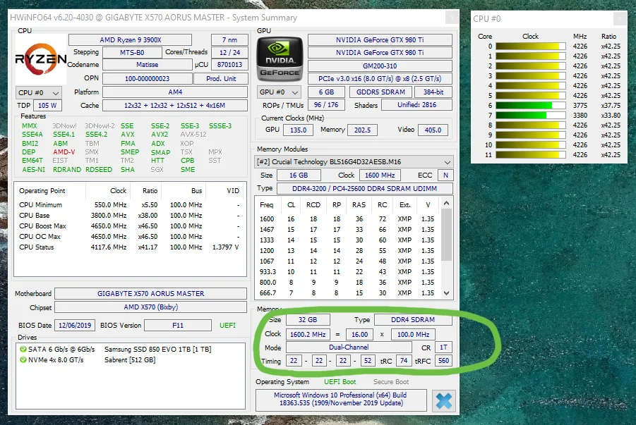Click green check icon beside SATA 6 Gb/s
This screenshot has width=636, height=425.
click(x=23, y=350)
